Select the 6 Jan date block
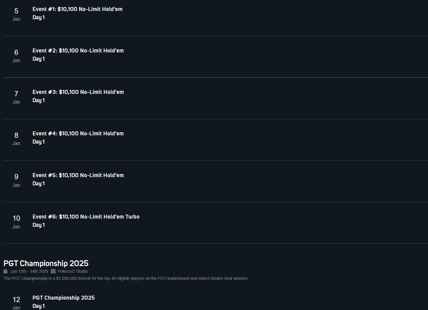 (x=16, y=55)
